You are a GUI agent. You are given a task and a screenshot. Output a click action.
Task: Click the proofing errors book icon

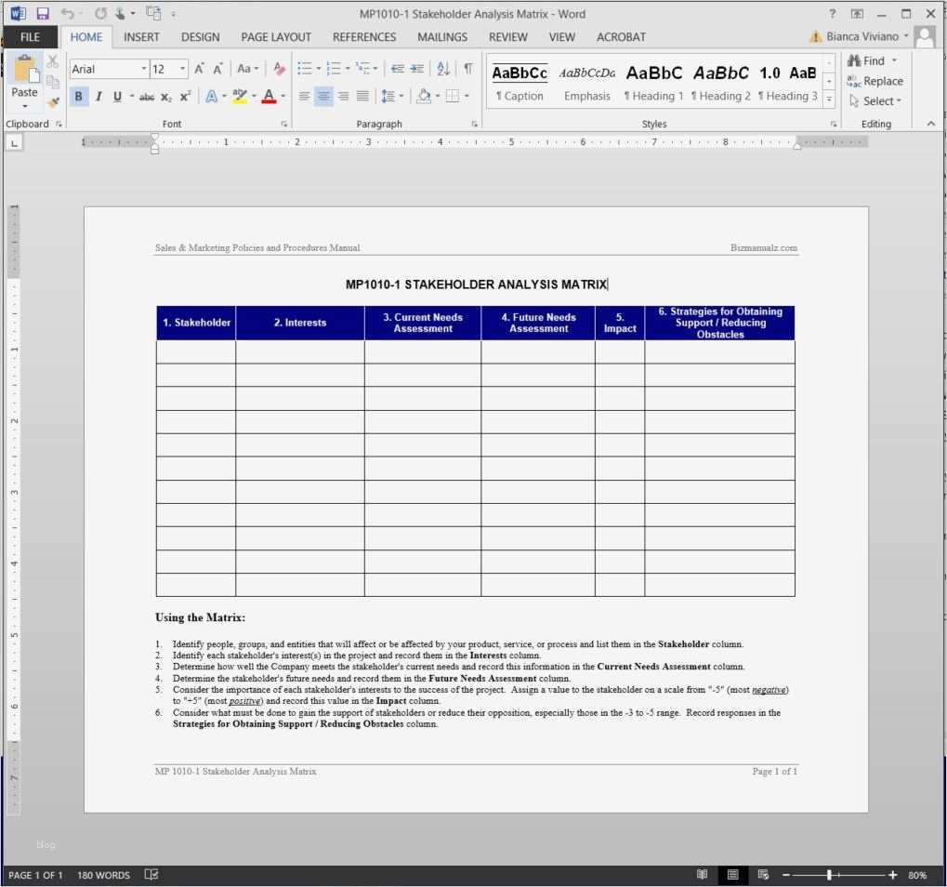pyautogui.click(x=151, y=874)
